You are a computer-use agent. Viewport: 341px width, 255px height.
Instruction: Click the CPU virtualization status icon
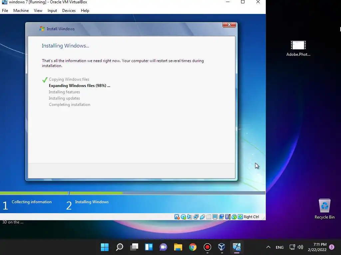[227, 216]
